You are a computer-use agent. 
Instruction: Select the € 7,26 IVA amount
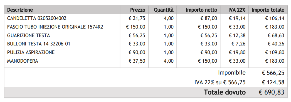point(238,44)
